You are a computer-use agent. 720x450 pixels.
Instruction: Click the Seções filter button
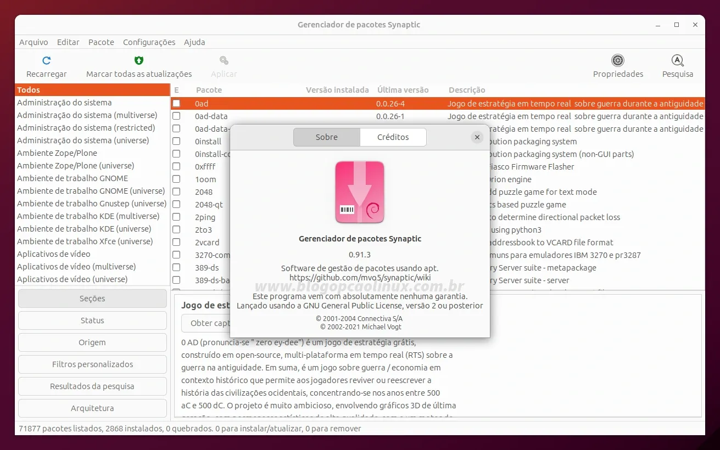tap(92, 299)
